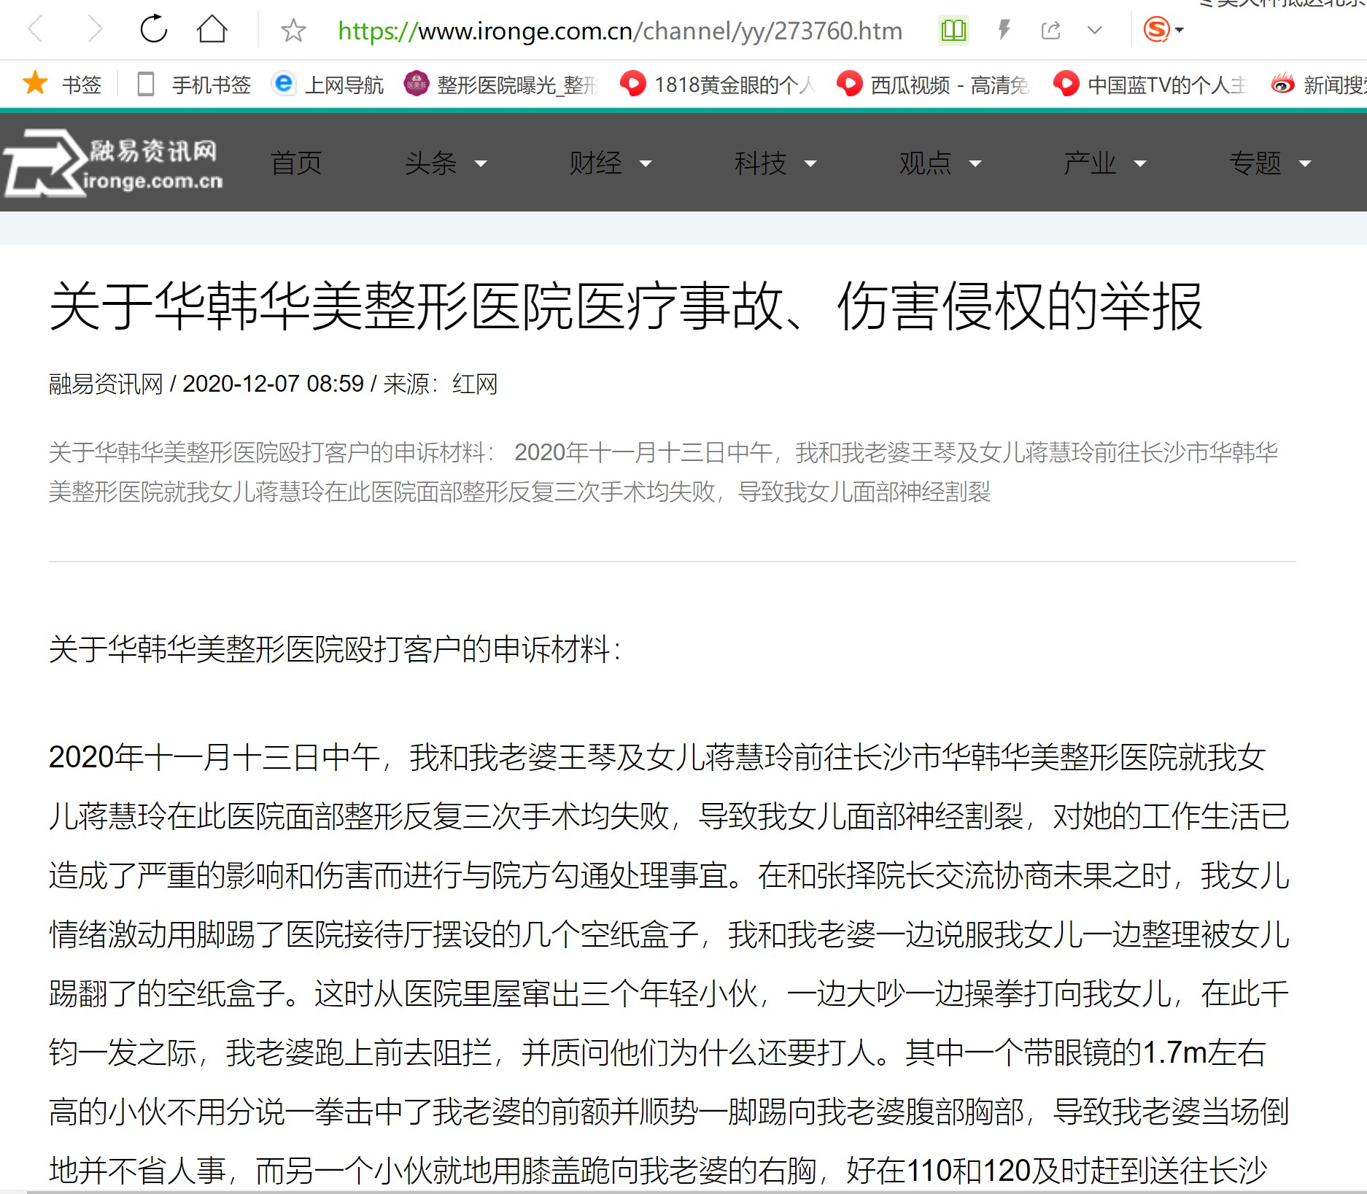
Task: Bookmark page with star icon
Action: (x=293, y=31)
